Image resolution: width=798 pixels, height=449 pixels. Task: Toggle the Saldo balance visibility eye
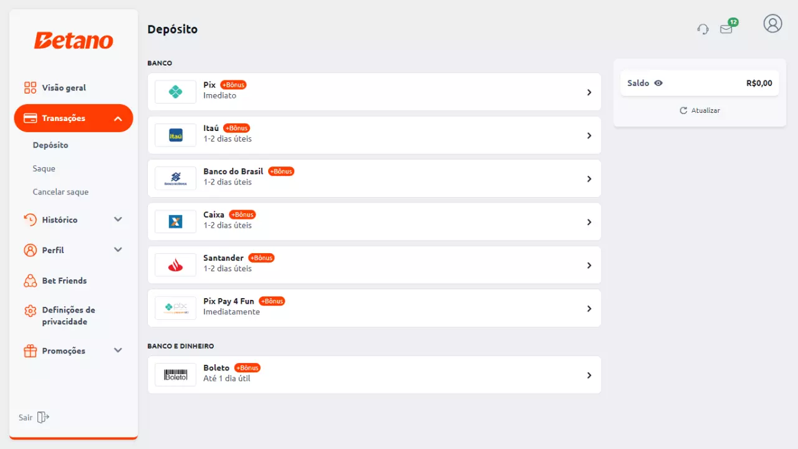pos(658,83)
